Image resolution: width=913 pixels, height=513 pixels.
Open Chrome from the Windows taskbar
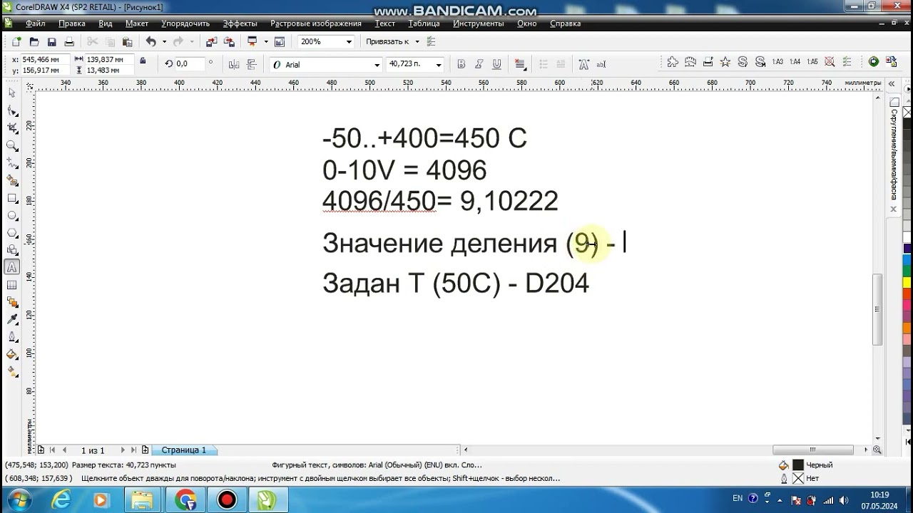click(x=185, y=500)
